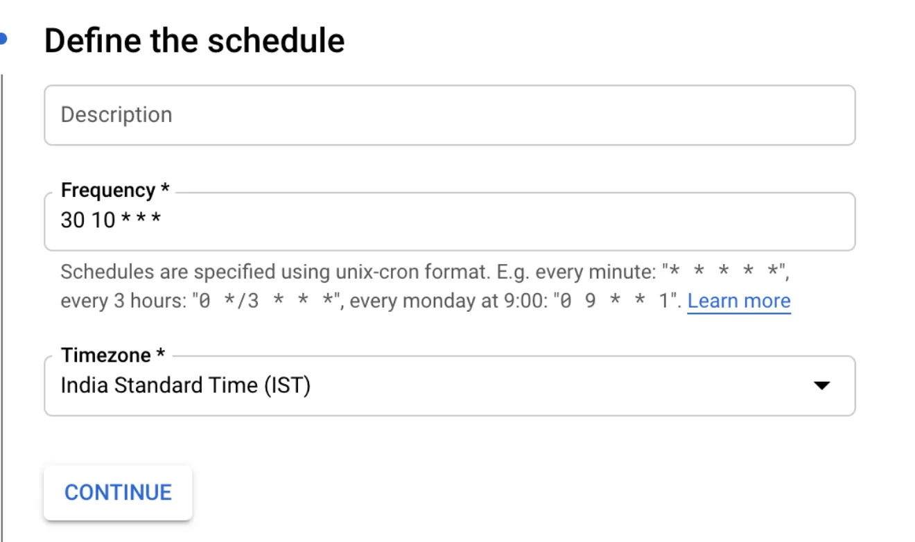The height and width of the screenshot is (542, 915).
Task: Open the Learn more link
Action: 738,300
